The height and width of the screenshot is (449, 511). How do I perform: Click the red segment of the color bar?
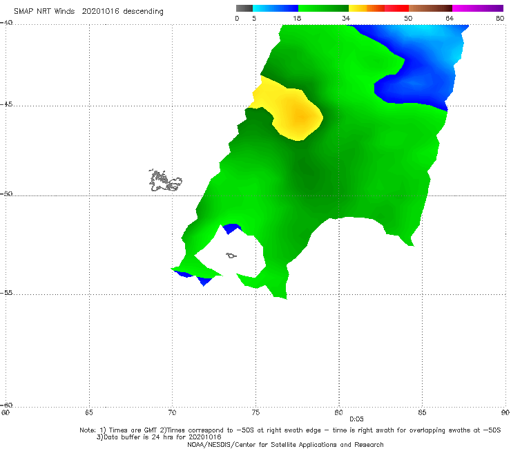[x=396, y=8]
